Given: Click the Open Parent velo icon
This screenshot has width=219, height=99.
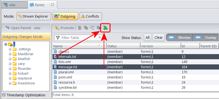Looking at the screenshot, I should click(7, 28).
